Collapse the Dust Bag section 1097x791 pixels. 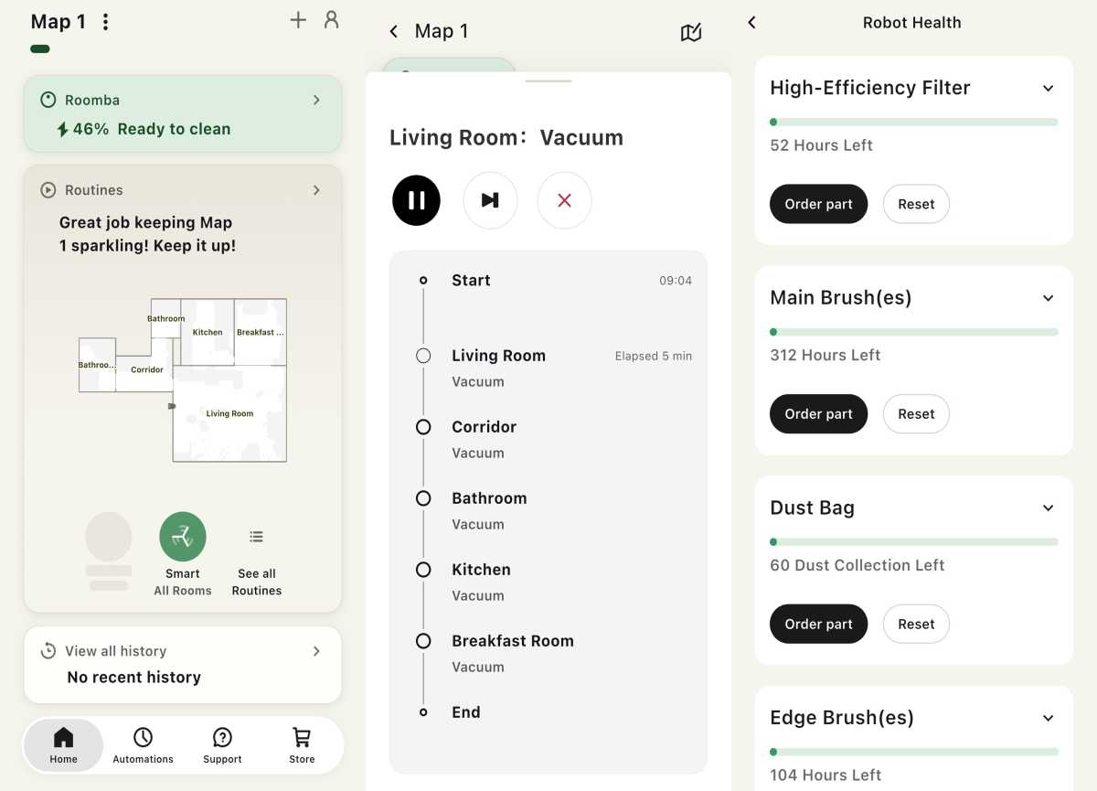(1049, 508)
